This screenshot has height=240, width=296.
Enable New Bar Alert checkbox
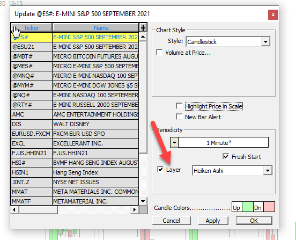tap(179, 117)
